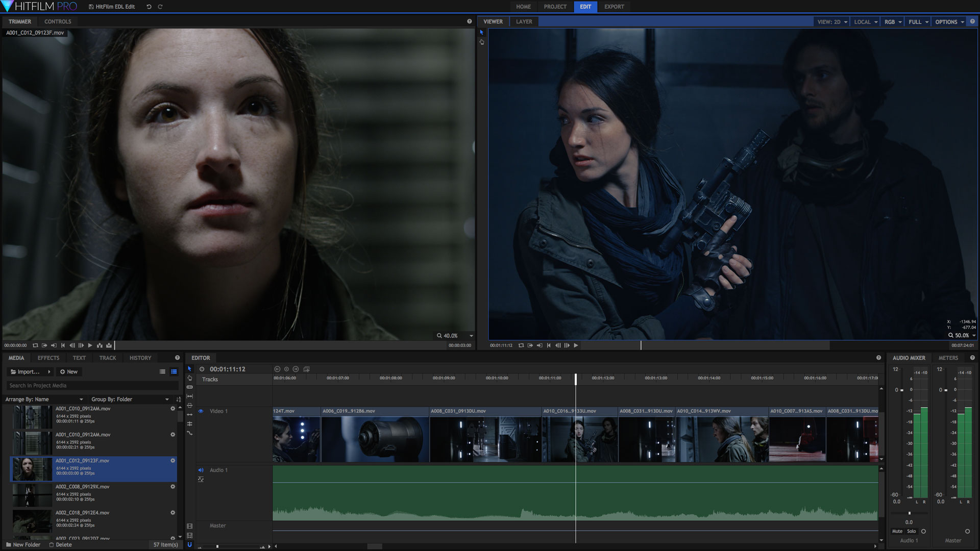This screenshot has height=551, width=980.
Task: Switch to the LAYER tab in viewer panel
Action: point(524,21)
